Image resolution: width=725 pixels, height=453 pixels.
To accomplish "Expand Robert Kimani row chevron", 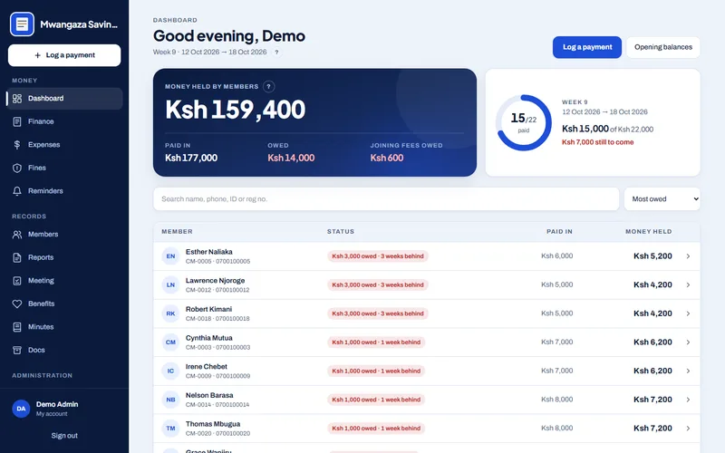I will 688,313.
